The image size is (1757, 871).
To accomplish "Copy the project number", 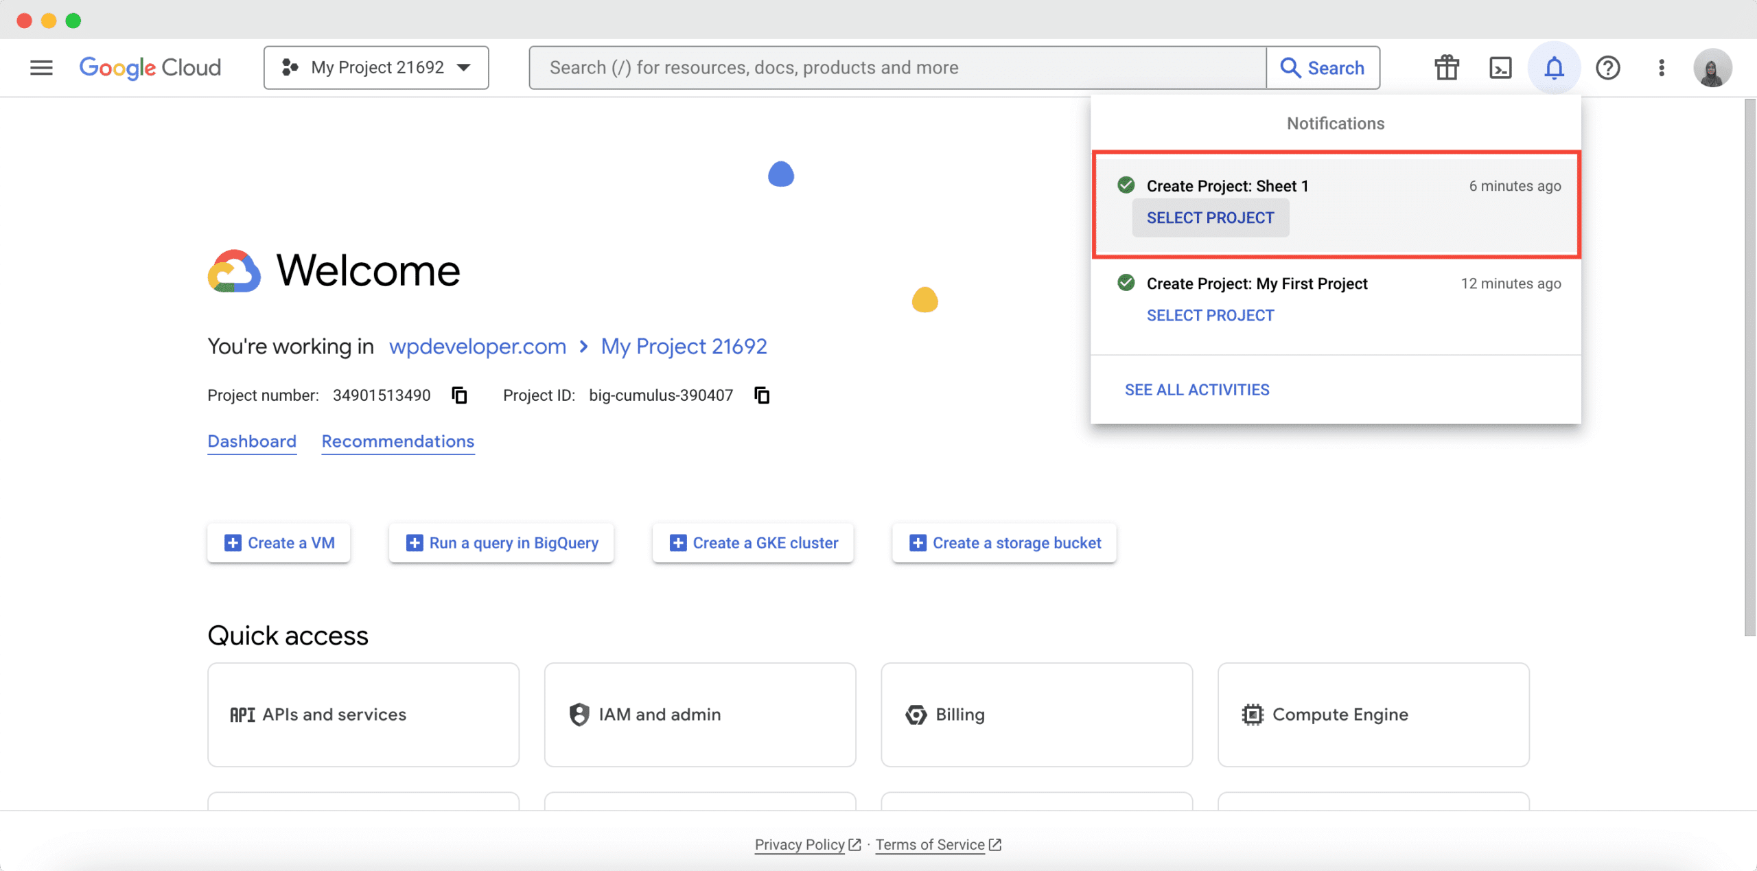I will [458, 395].
